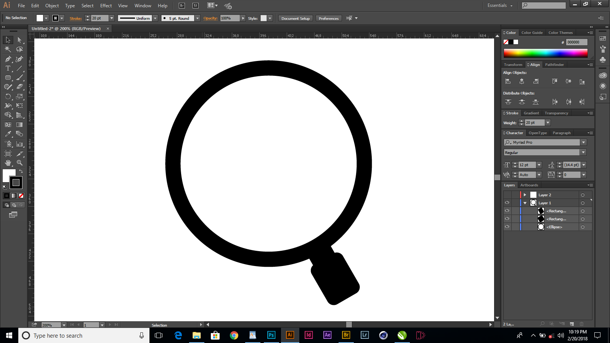Collapse Layer 1 disclosure triangle
The width and height of the screenshot is (610, 343).
point(525,203)
